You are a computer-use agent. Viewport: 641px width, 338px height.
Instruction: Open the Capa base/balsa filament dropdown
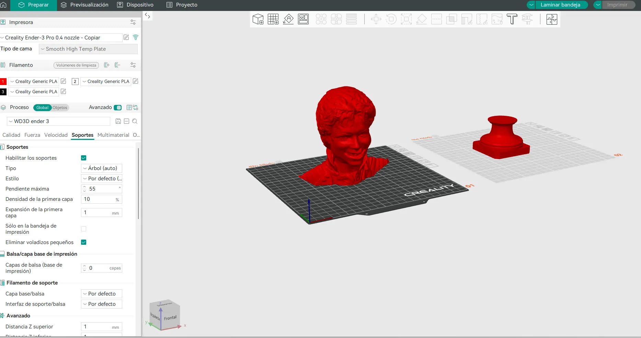coord(102,294)
